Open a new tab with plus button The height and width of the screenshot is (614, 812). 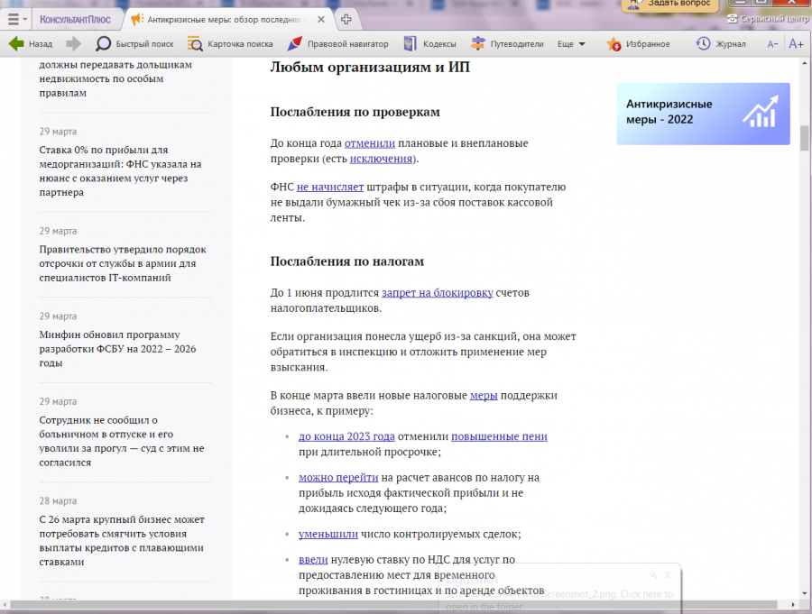point(346,19)
